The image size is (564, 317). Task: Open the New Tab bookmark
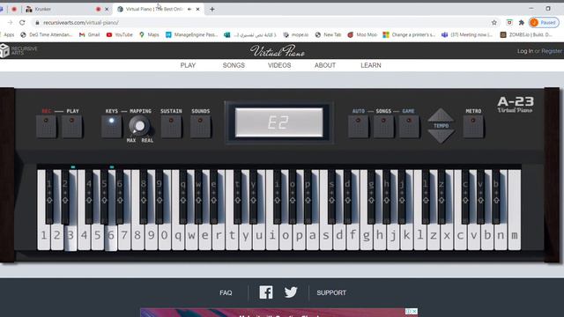click(328, 35)
